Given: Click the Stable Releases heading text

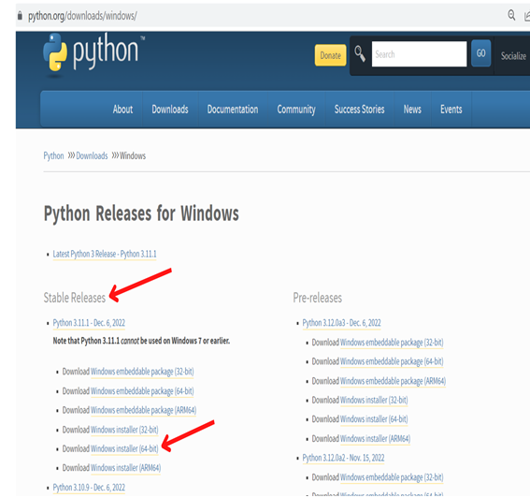Looking at the screenshot, I should (75, 298).
